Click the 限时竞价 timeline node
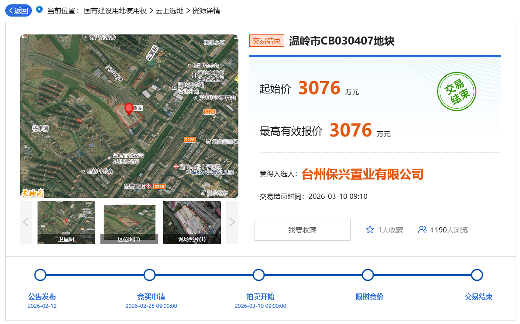This screenshot has width=520, height=324. click(x=368, y=275)
